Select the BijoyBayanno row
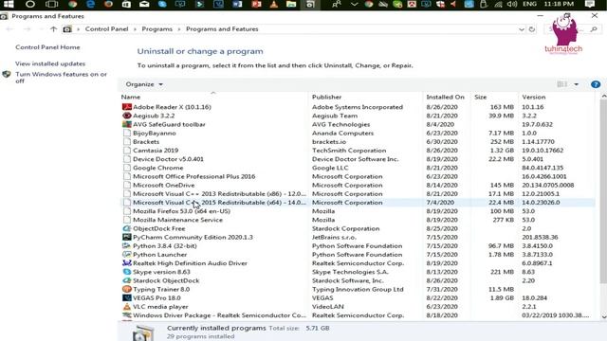This screenshot has height=341, width=607. pyautogui.click(x=359, y=133)
